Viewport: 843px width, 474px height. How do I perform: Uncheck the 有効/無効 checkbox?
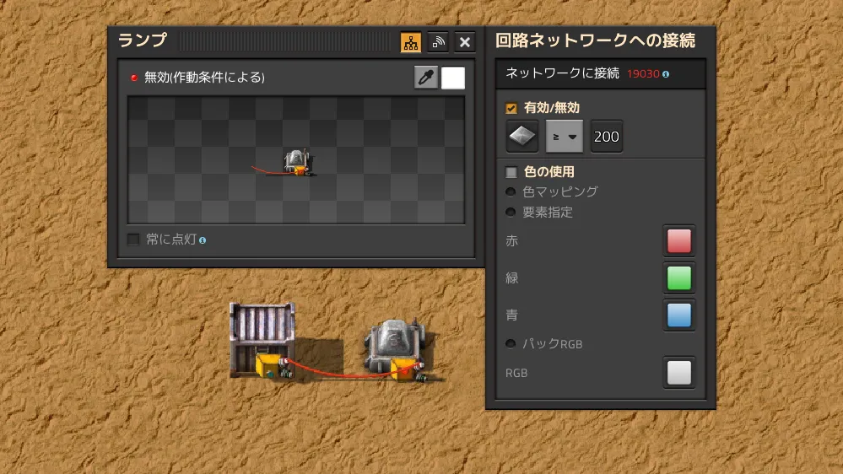click(511, 108)
